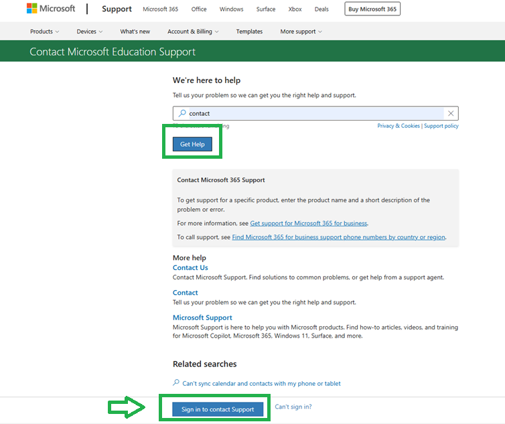Go to Support home link
Screen dimensions: 505x424
click(x=117, y=9)
